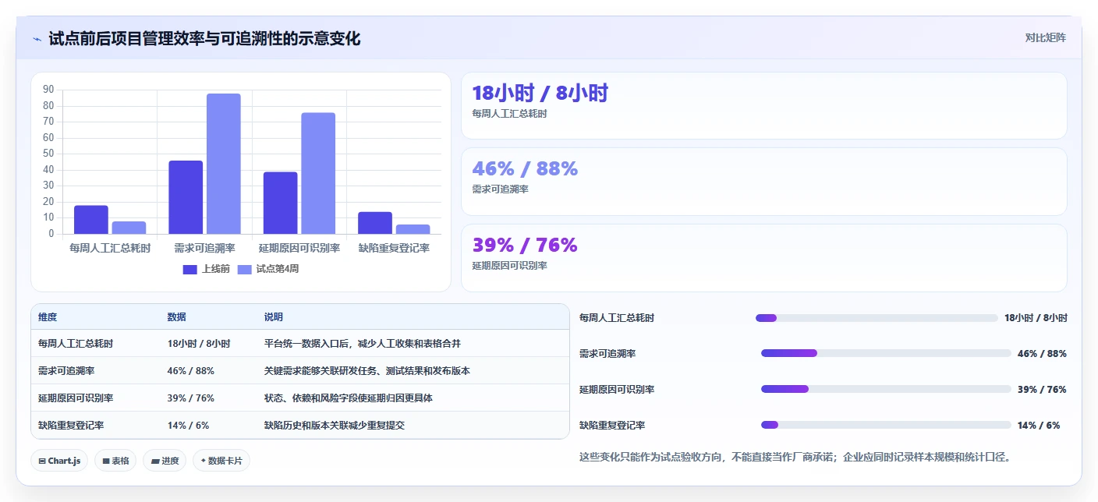Viewport: 1098px width, 502px height.
Task: Toggle the 上线前 legend swatch
Action: 190,269
